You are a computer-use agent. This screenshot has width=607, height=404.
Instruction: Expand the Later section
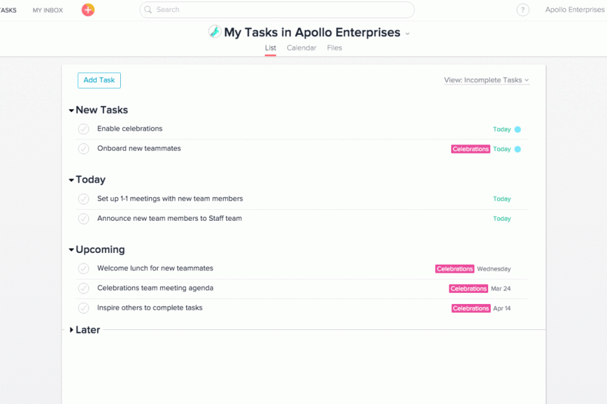pyautogui.click(x=71, y=330)
